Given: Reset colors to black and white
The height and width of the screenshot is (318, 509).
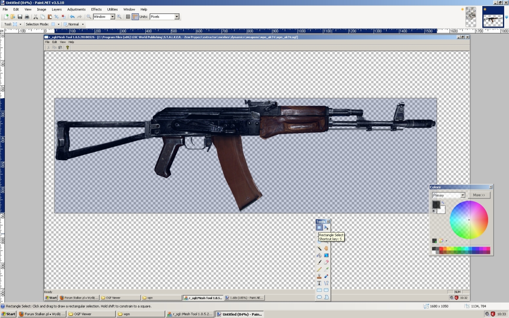Looking at the screenshot, I should (x=434, y=211).
